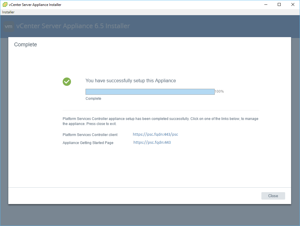Open the Platform Services Controller client link
300x226 pixels.
coord(155,135)
